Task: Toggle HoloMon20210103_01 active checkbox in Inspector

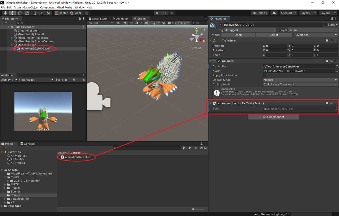Action: tap(220, 25)
